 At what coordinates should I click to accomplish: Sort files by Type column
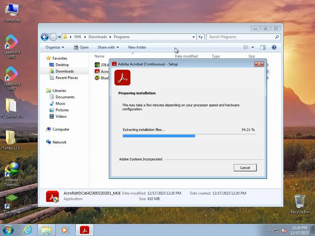[228, 56]
